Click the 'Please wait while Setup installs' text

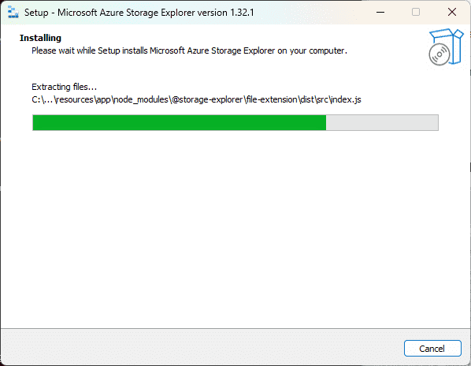pos(90,50)
